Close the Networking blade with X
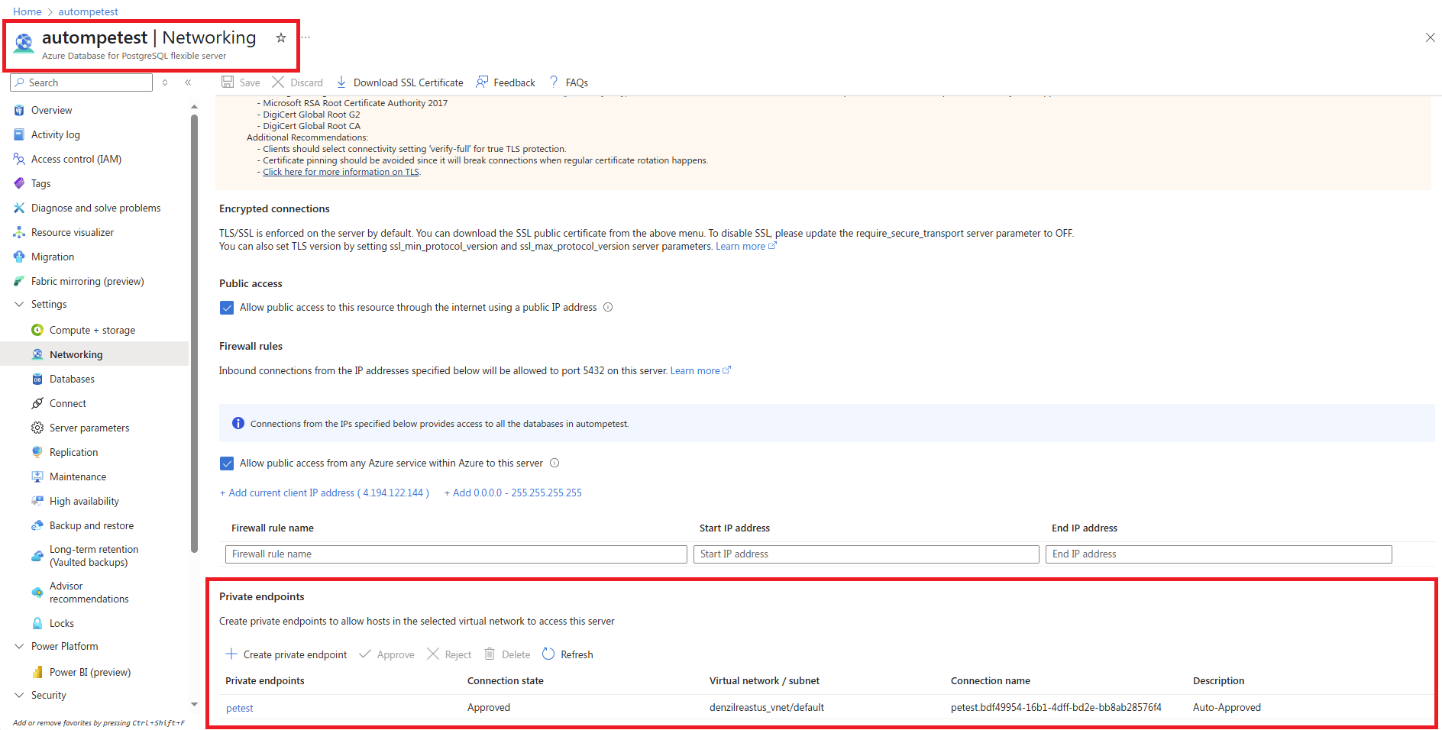 tap(1431, 37)
